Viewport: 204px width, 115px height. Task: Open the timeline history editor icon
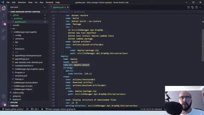tap(188, 7)
